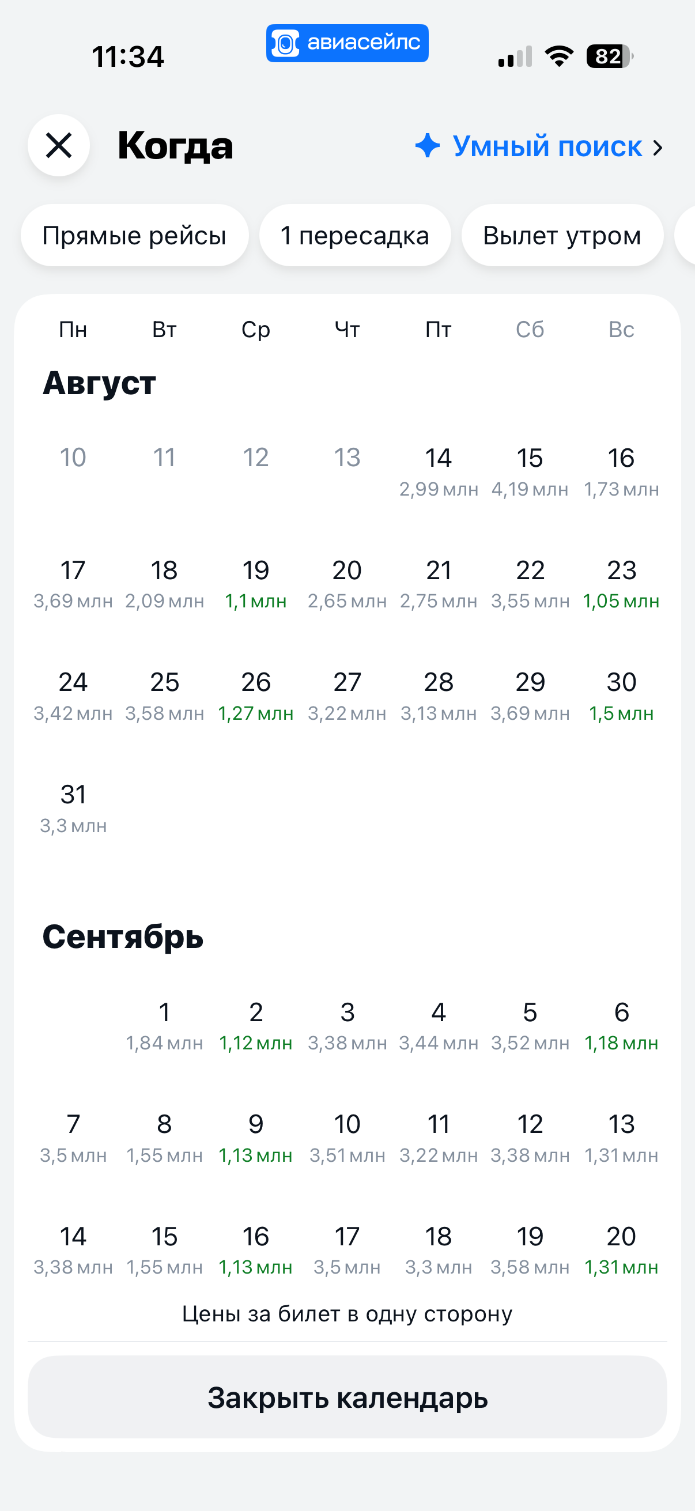Image resolution: width=695 pixels, height=1511 pixels.
Task: Tap the blue sparkle icon for smart search
Action: tap(428, 145)
